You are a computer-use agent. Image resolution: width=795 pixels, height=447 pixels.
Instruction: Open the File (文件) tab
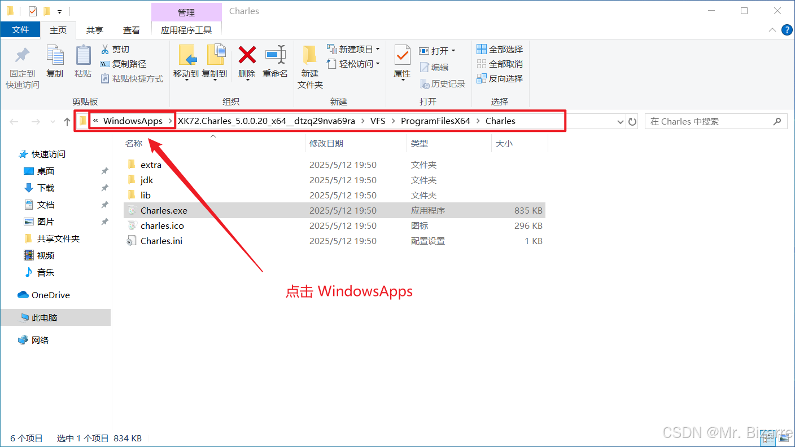point(20,30)
